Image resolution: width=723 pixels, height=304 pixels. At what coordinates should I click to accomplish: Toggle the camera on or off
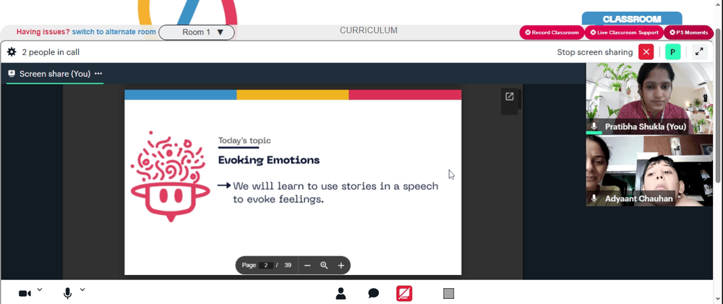click(25, 293)
